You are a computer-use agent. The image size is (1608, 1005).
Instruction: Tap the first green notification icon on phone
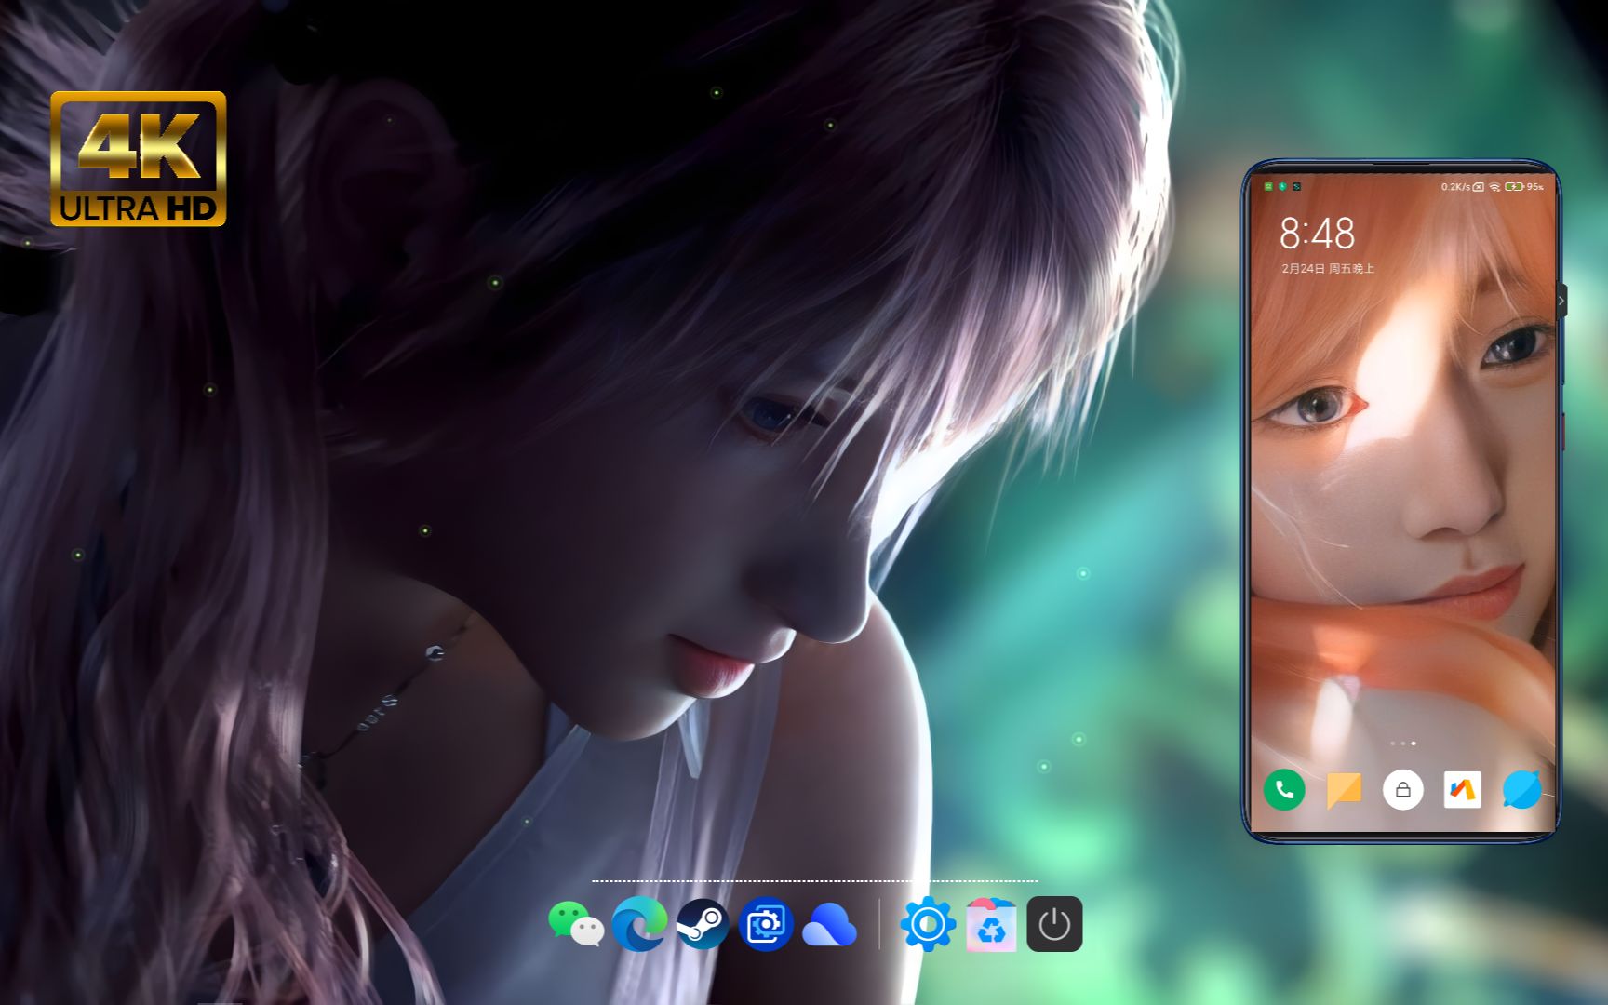pyautogui.click(x=1268, y=187)
